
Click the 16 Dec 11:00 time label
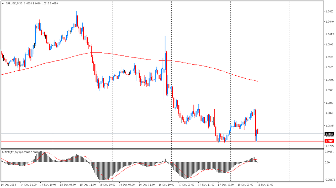click(x=147, y=185)
